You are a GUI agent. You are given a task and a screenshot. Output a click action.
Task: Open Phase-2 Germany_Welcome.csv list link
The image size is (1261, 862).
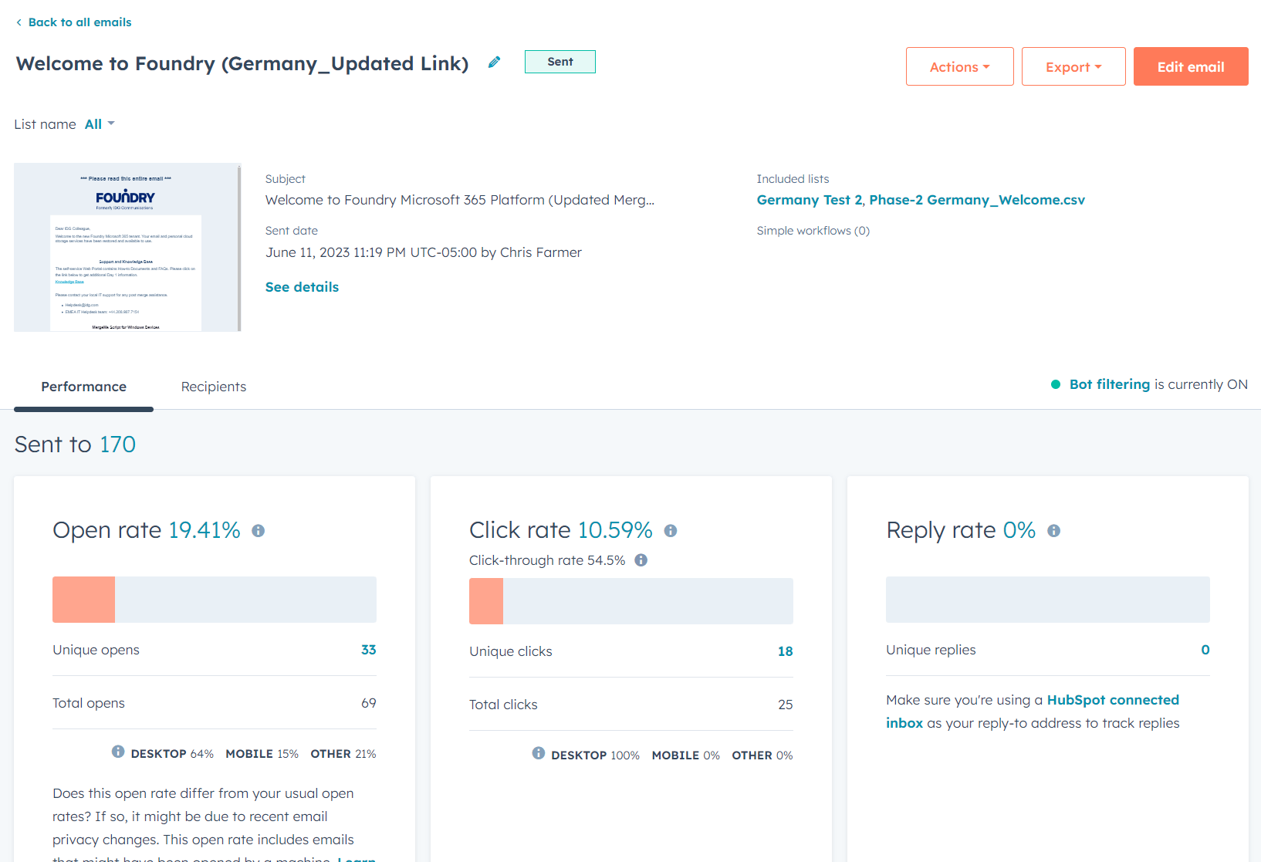(x=977, y=200)
